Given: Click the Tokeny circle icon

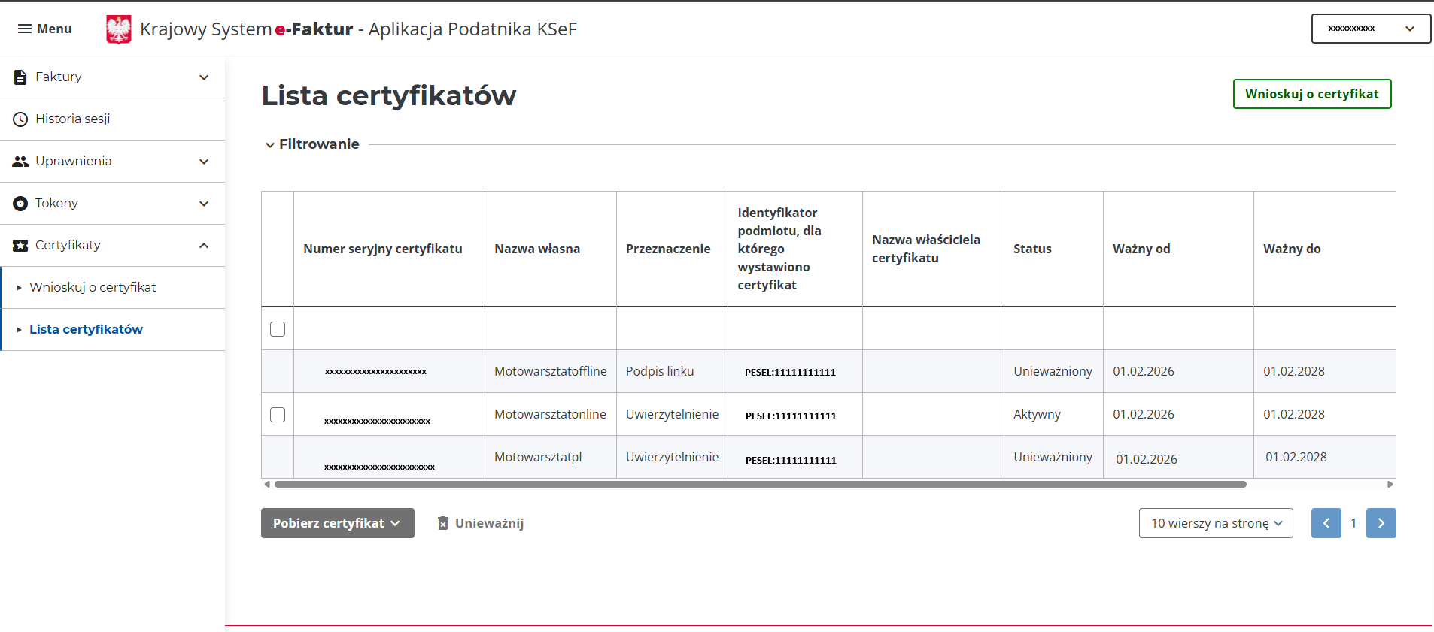Looking at the screenshot, I should 20,204.
